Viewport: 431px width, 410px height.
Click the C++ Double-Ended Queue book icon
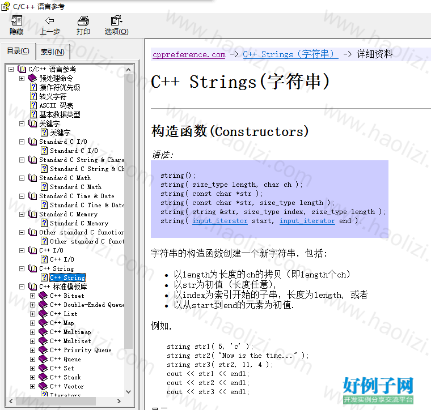click(43, 305)
